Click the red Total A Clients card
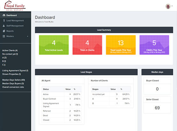This screenshot has height=131, width=177. (87, 45)
